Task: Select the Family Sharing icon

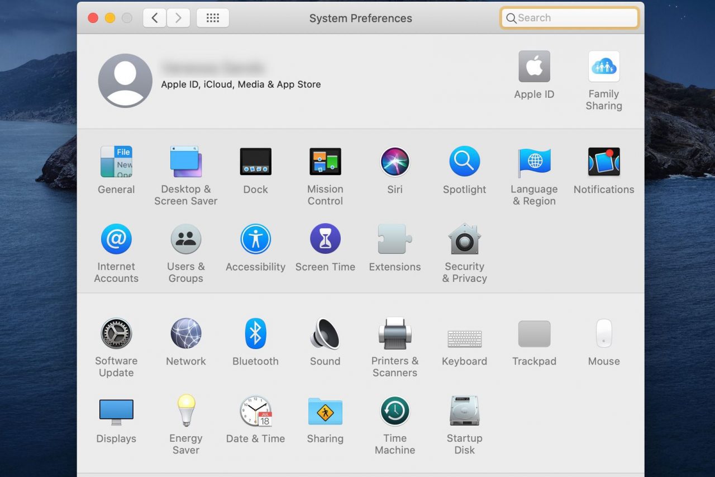Action: click(x=604, y=66)
